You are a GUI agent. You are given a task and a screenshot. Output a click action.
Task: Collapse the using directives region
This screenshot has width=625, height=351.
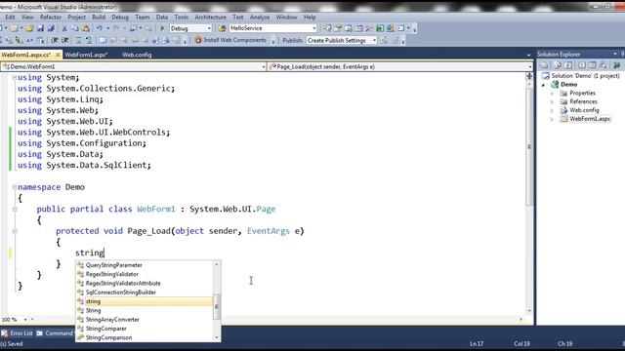[15, 78]
